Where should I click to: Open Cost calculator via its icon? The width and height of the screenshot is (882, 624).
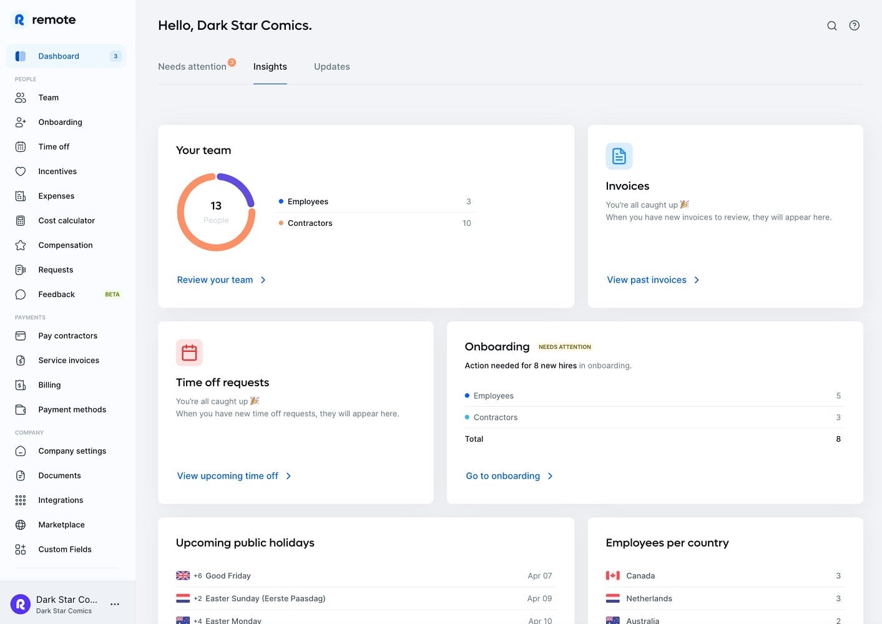21,221
